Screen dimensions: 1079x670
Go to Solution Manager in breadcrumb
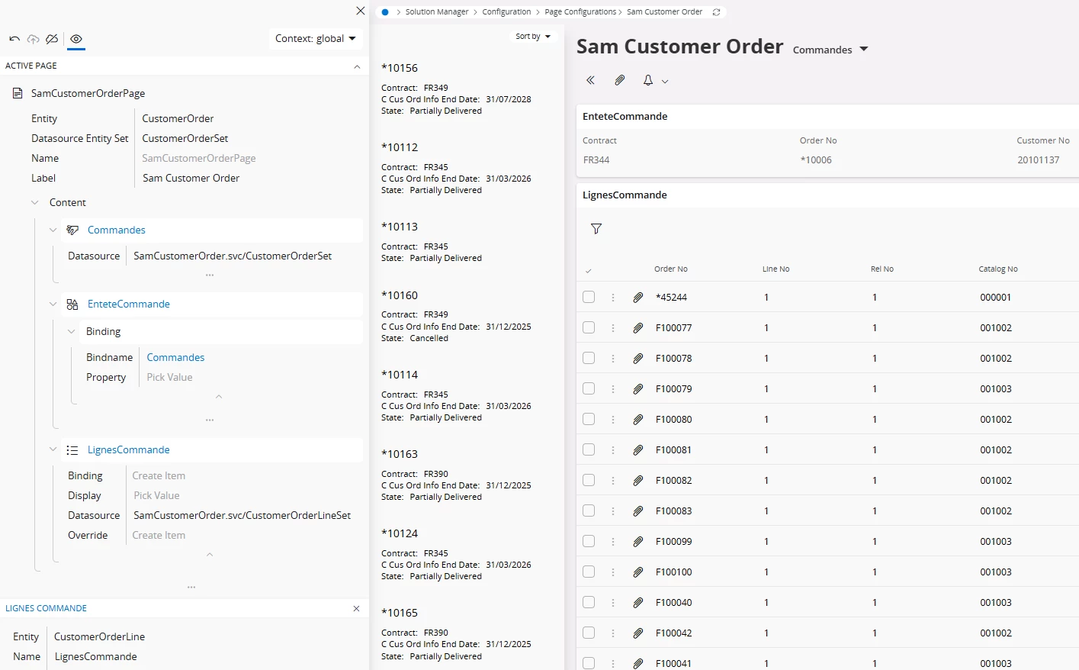pos(437,12)
